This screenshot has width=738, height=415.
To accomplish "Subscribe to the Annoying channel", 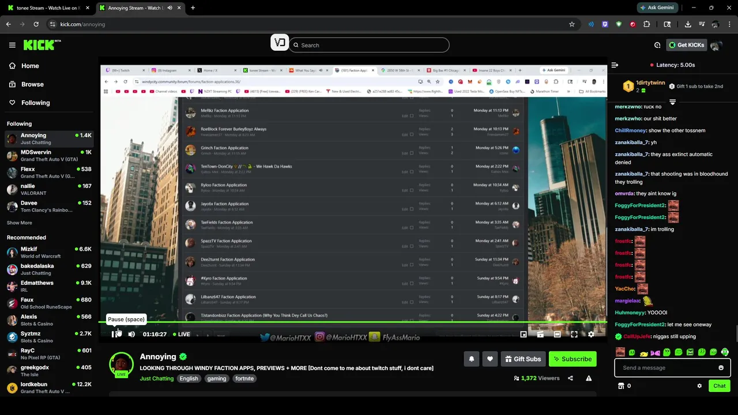I will [573, 359].
